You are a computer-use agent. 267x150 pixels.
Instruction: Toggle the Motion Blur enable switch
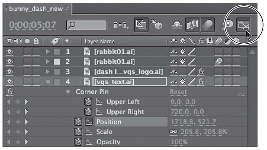coord(207,25)
